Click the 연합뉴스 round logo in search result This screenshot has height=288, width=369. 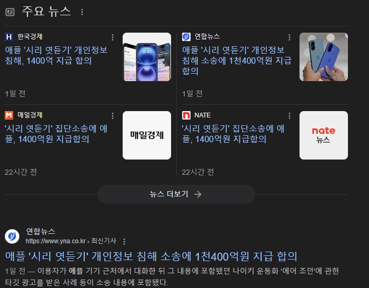12,236
